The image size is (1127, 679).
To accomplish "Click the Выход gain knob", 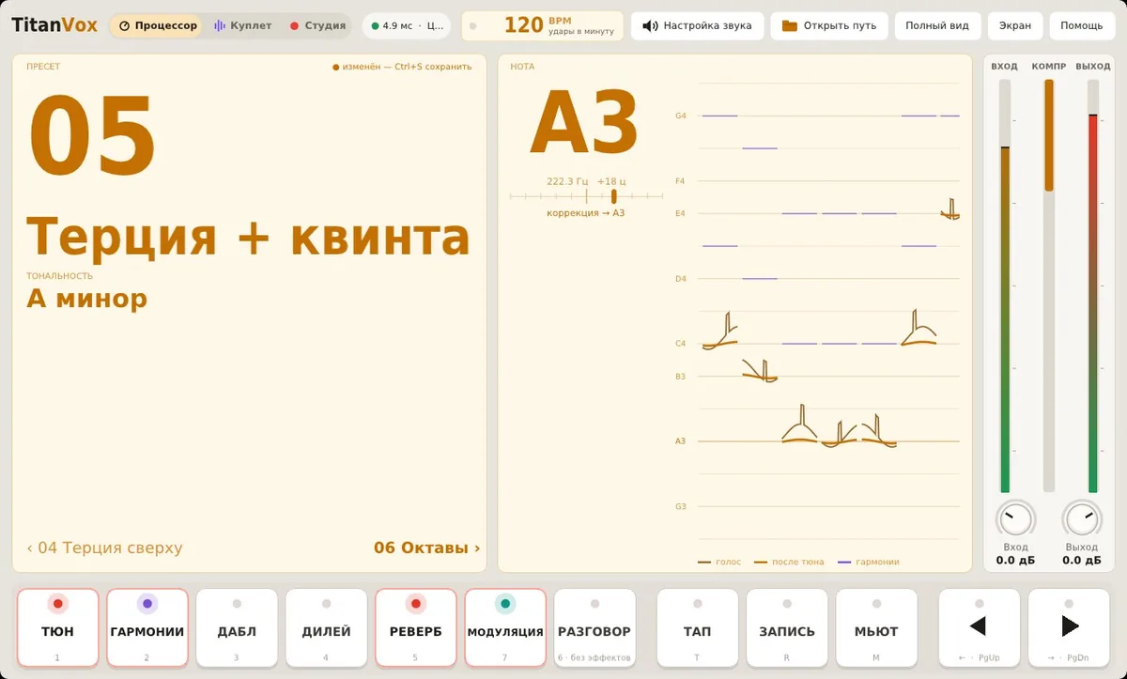I will pos(1081,518).
